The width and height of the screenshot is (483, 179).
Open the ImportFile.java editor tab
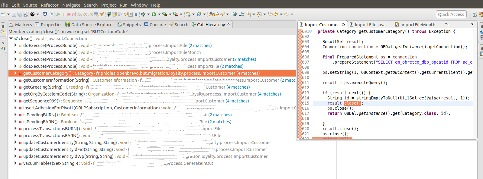[x=370, y=25]
